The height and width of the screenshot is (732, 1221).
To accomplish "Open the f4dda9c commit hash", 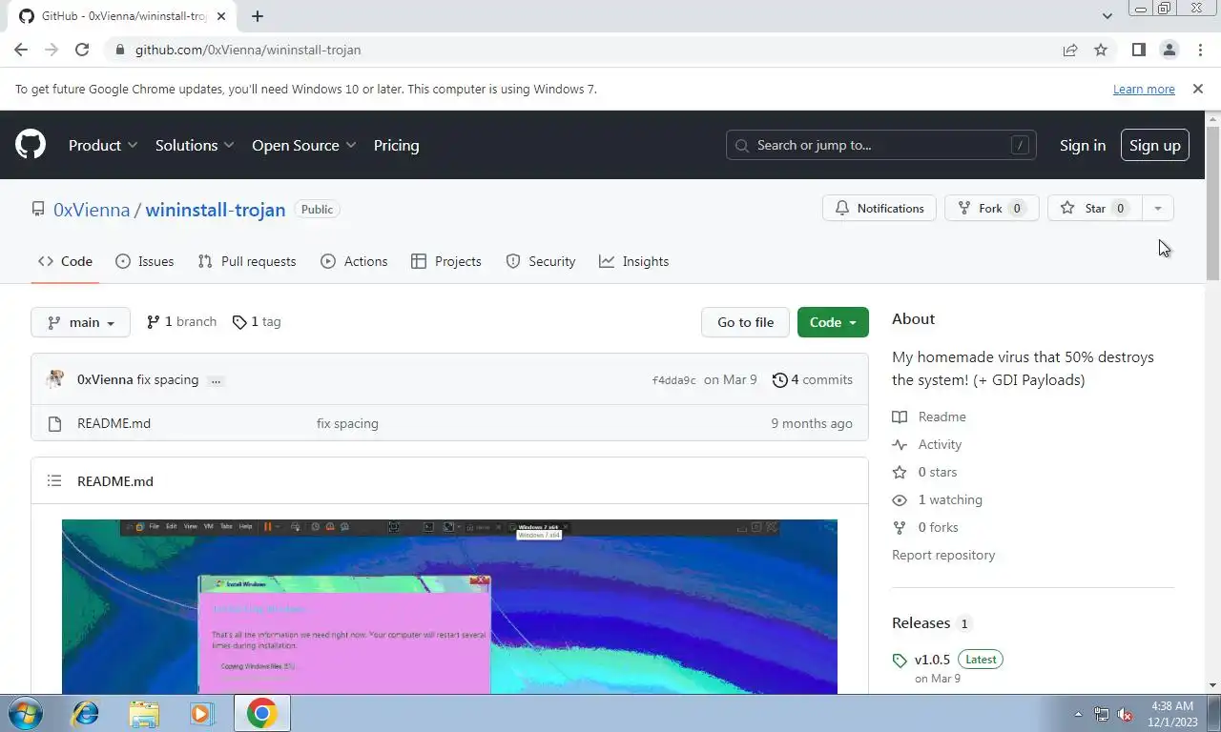I will tap(673, 380).
